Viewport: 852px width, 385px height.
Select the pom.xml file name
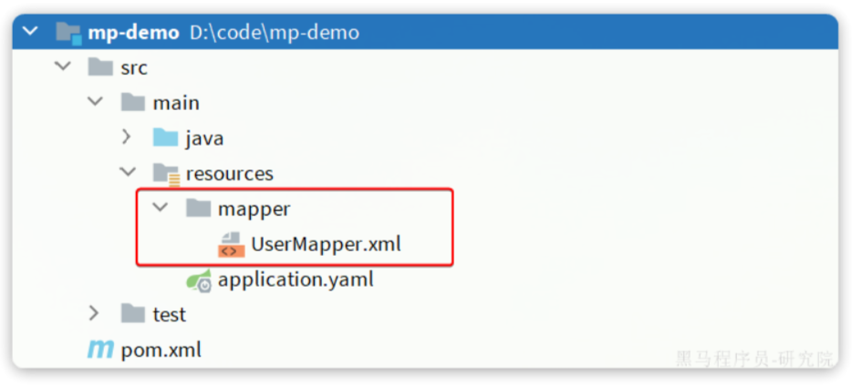tap(161, 350)
